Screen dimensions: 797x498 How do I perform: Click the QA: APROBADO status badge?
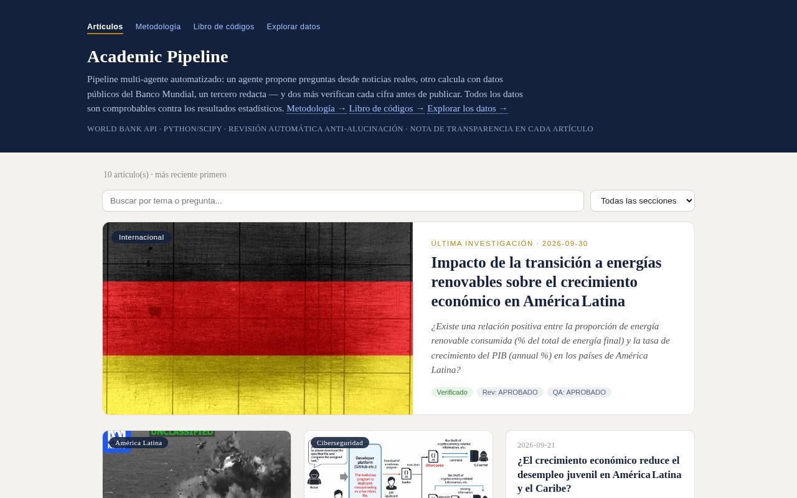tap(579, 392)
